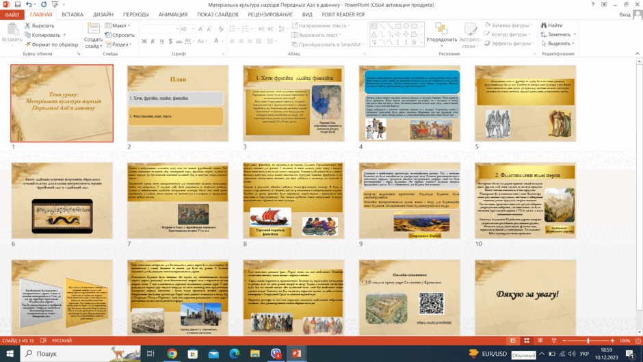Open Microsoft Edge from the taskbar

[234, 353]
